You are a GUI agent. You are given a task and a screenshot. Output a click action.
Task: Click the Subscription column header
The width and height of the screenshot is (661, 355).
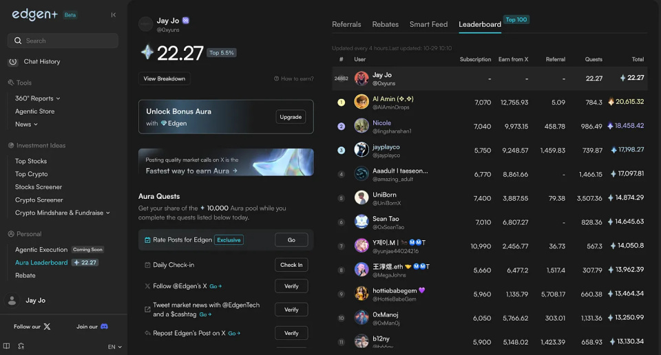475,59
